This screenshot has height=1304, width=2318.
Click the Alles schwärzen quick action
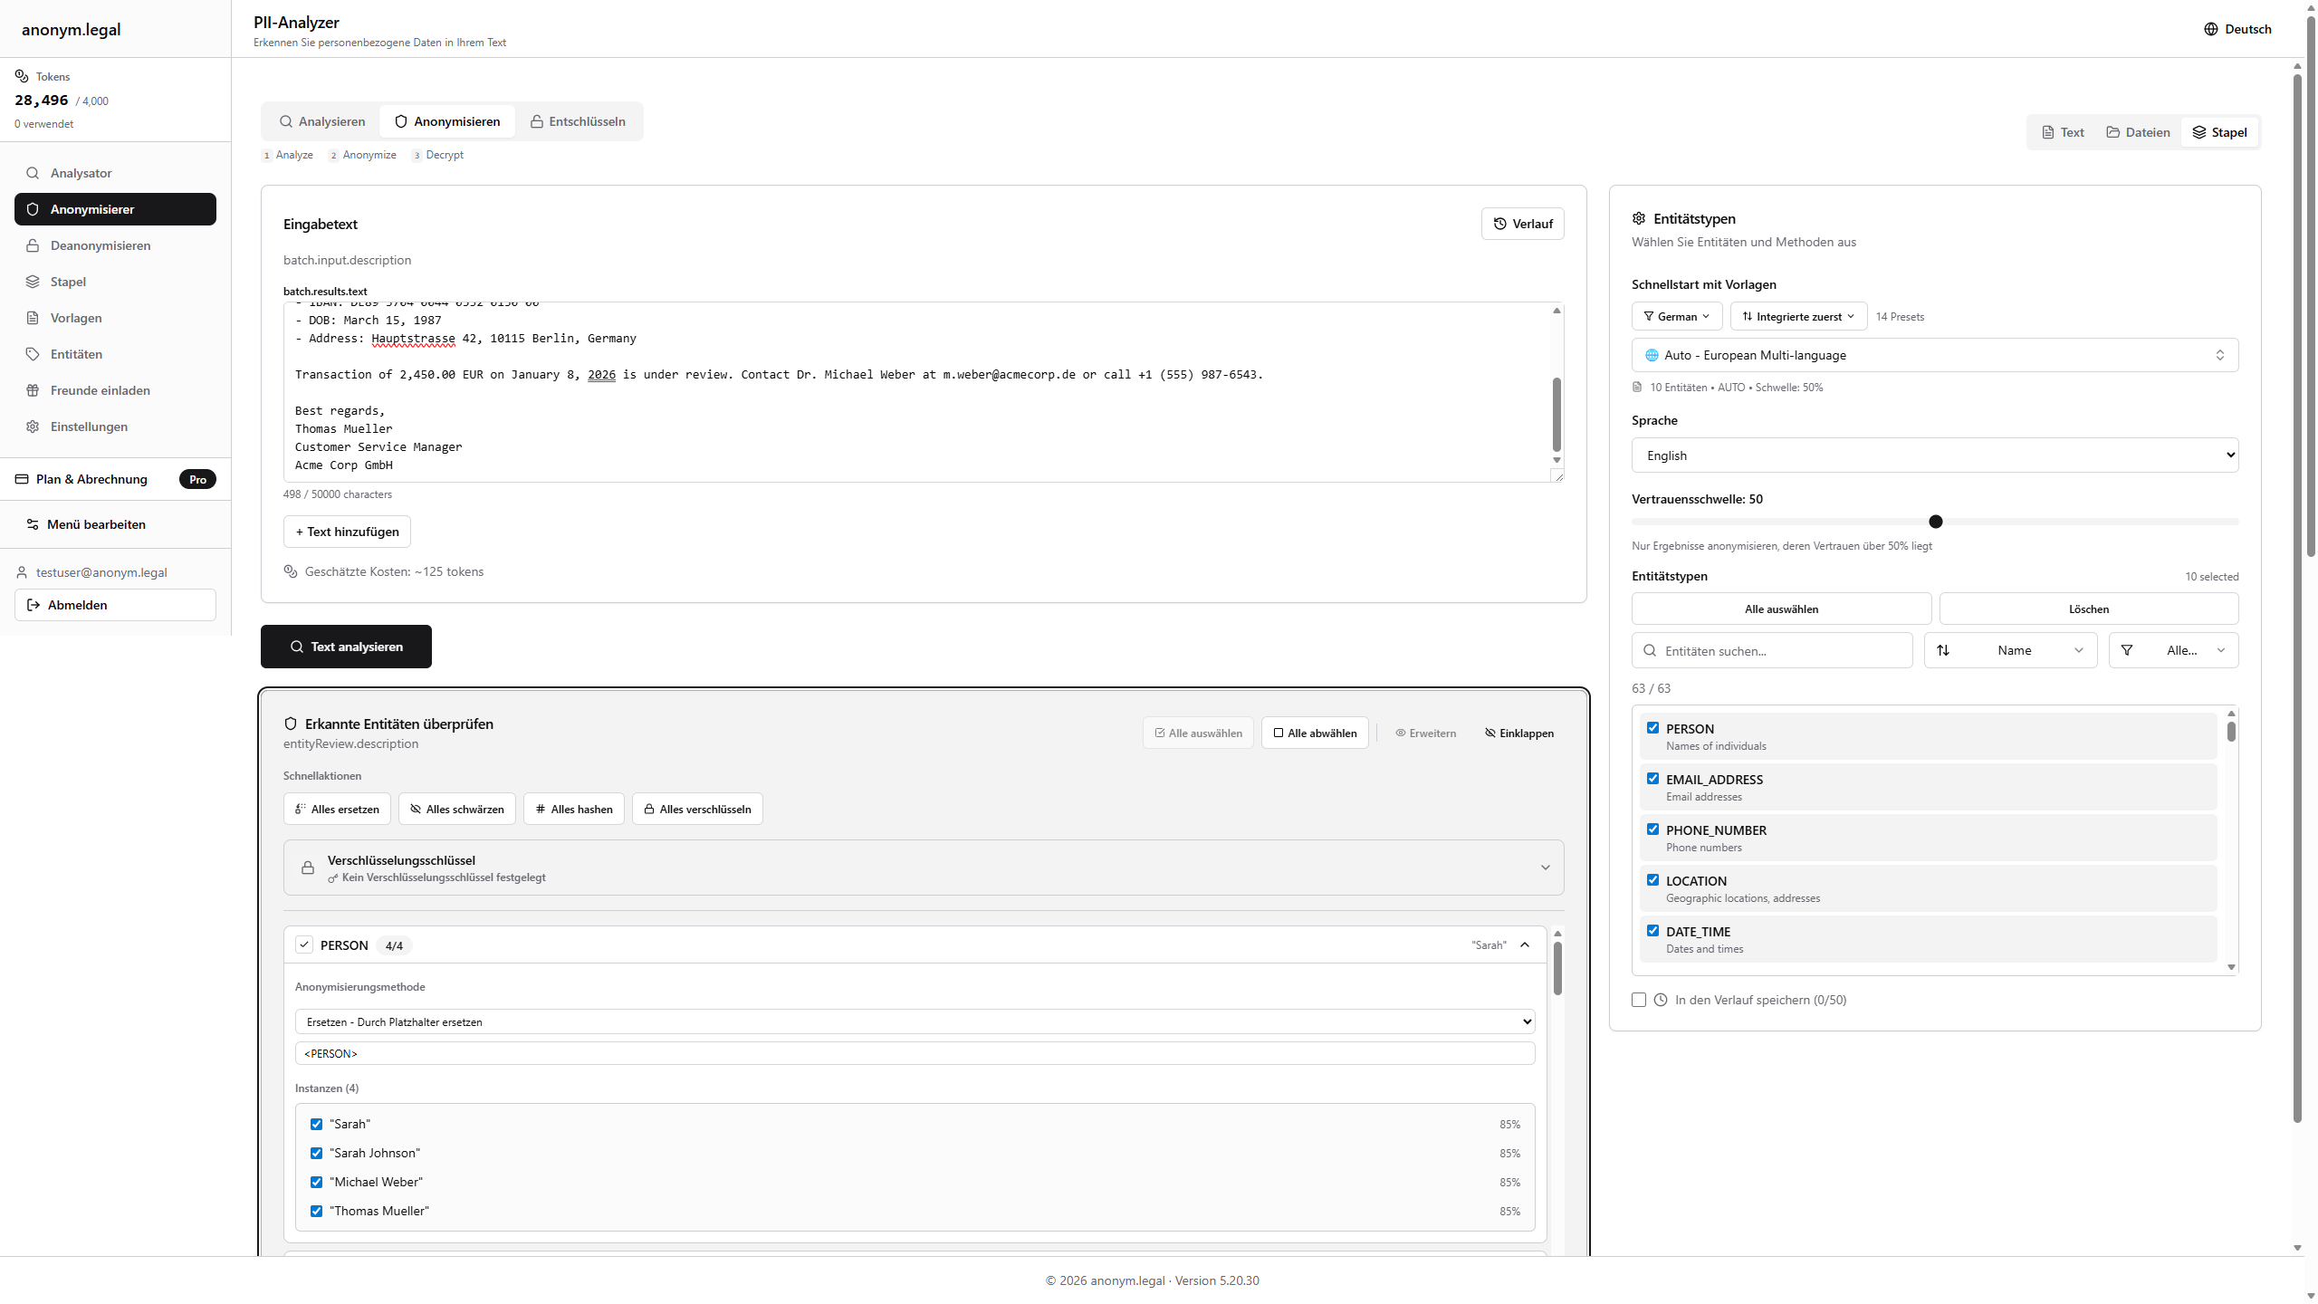456,809
